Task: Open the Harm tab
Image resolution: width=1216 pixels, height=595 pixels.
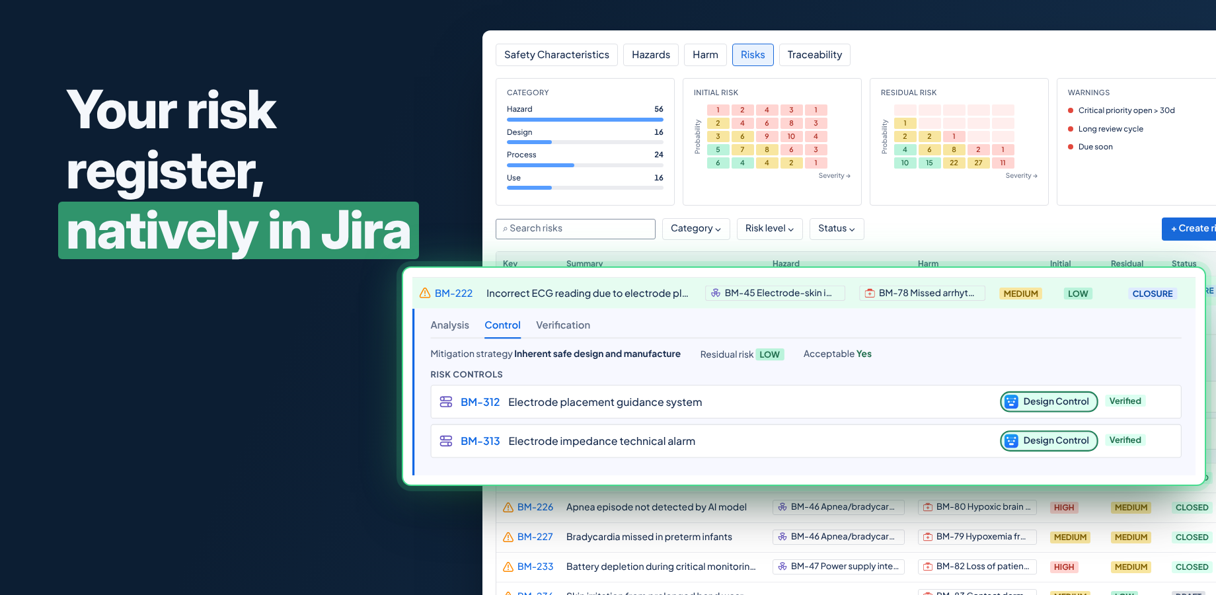Action: [x=705, y=55]
